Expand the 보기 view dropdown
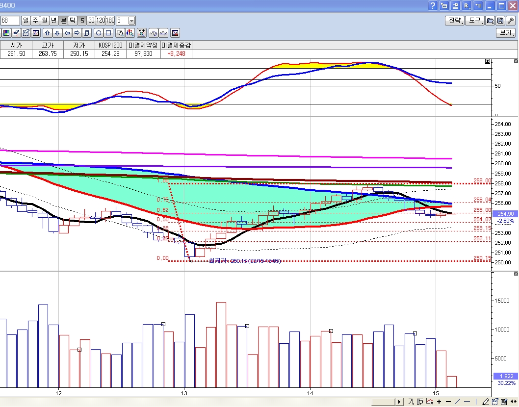This screenshot has width=519, height=407. (505, 33)
